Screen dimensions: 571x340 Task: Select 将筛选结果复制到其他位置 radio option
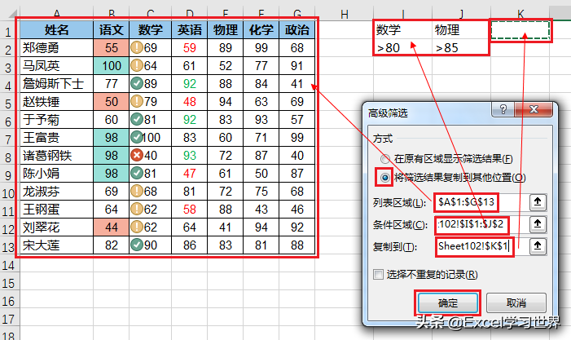(384, 178)
